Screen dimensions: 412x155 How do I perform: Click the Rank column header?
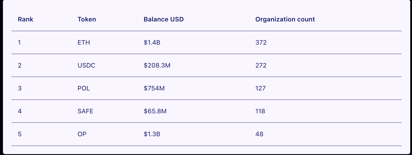coord(25,19)
